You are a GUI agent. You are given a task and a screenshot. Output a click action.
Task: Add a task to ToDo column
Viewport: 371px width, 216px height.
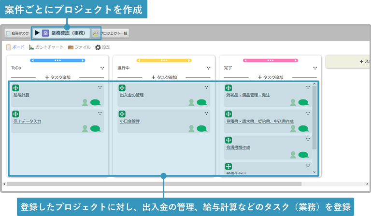[58, 77]
